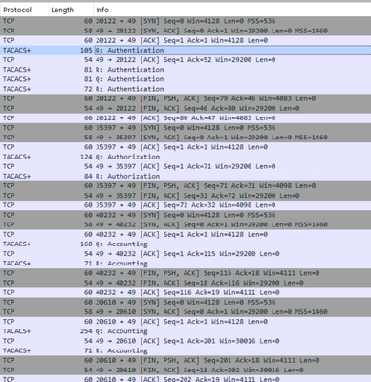Select the 20122 → 49 [FIN, PSH, ACK] row
Screen dimensions: 371x382
coord(185,98)
